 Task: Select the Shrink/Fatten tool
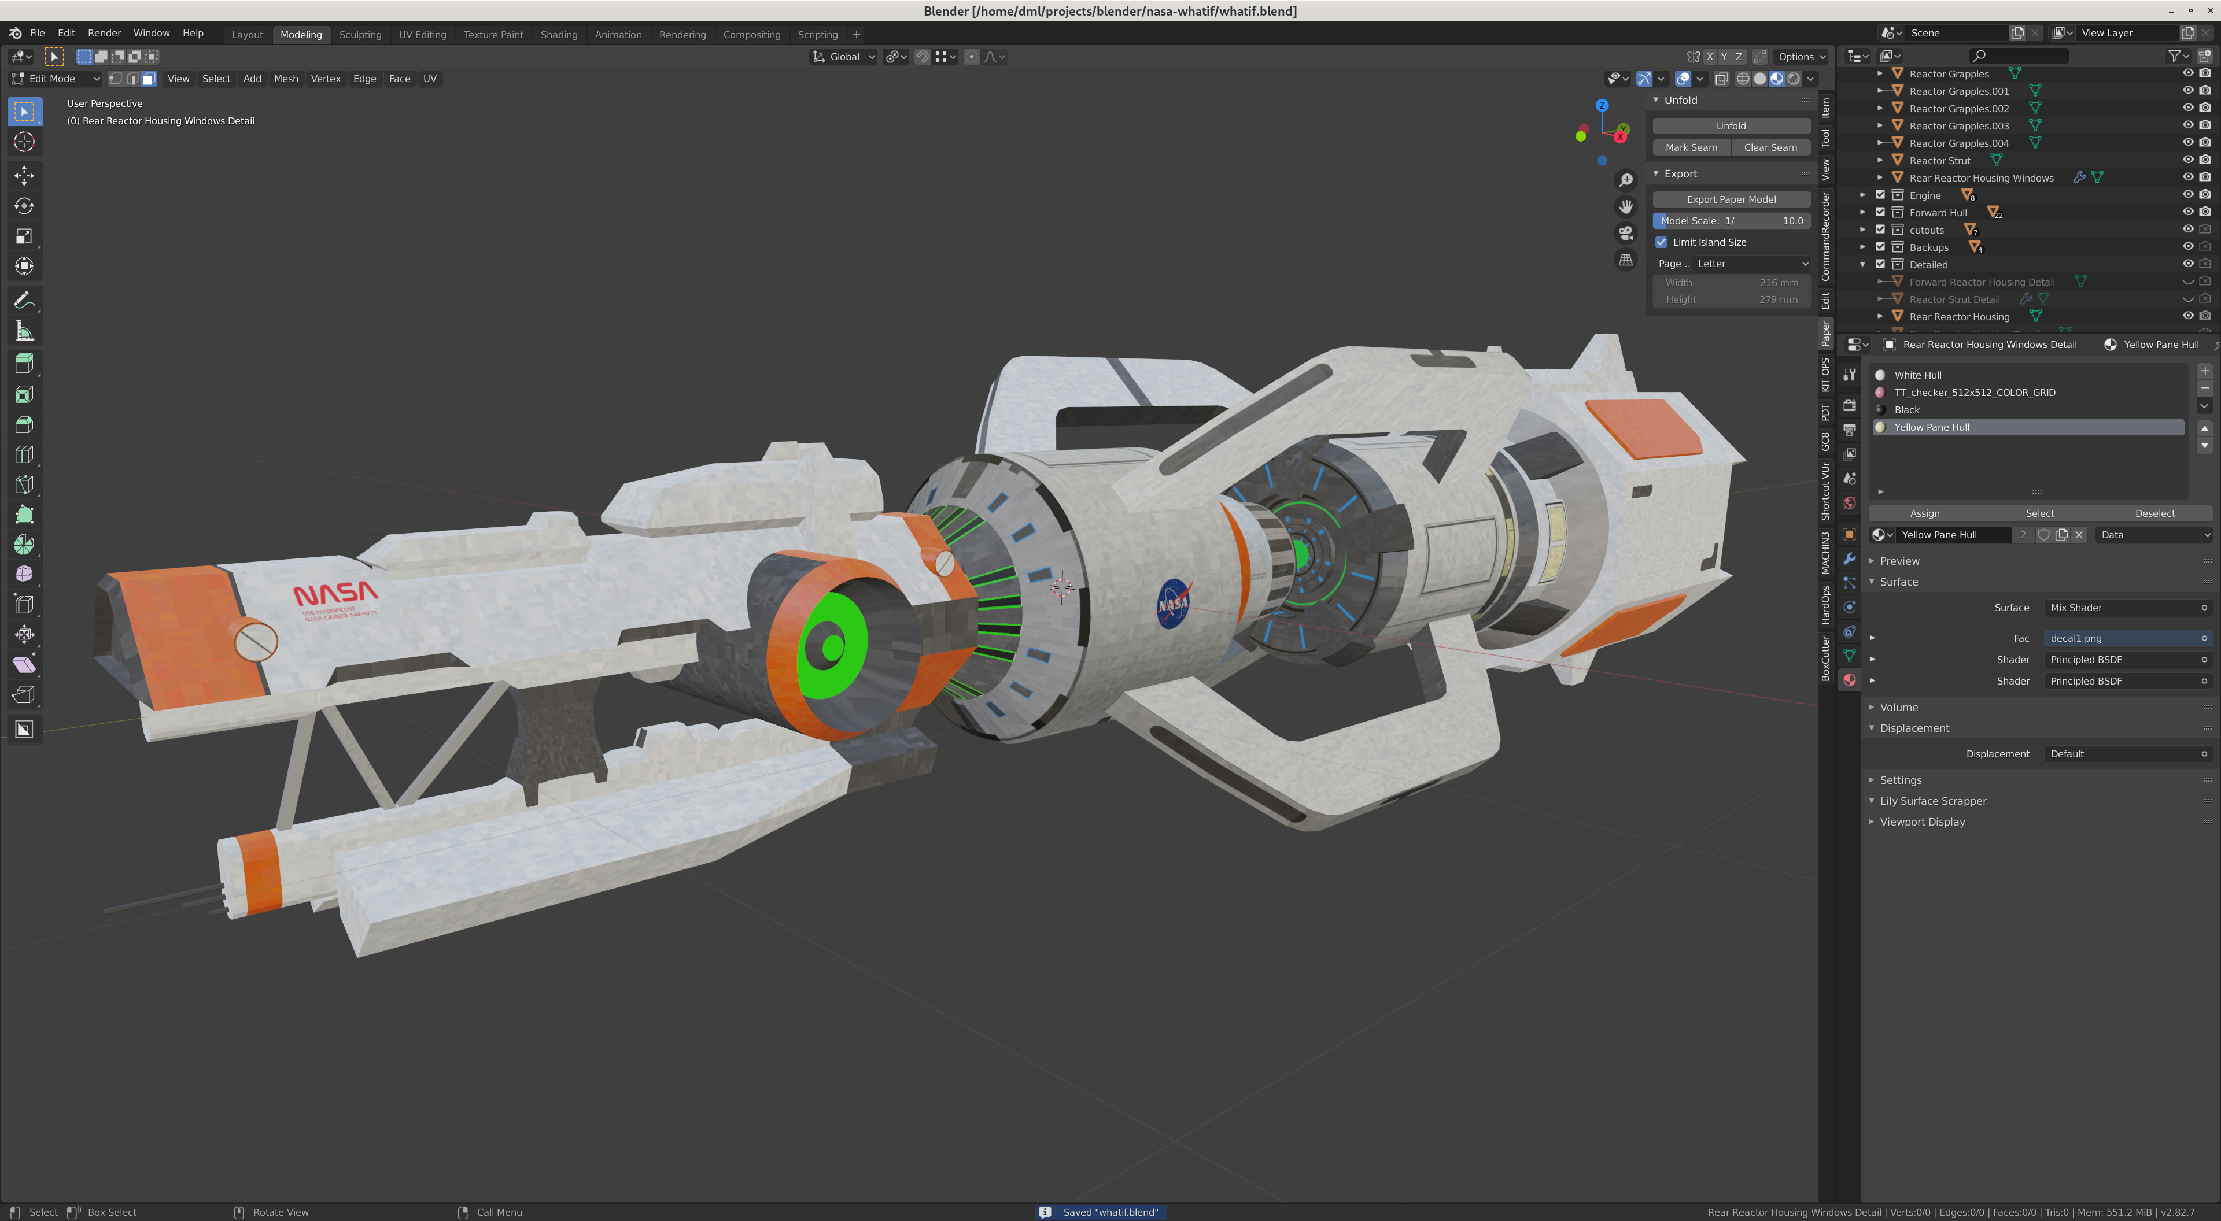24,635
